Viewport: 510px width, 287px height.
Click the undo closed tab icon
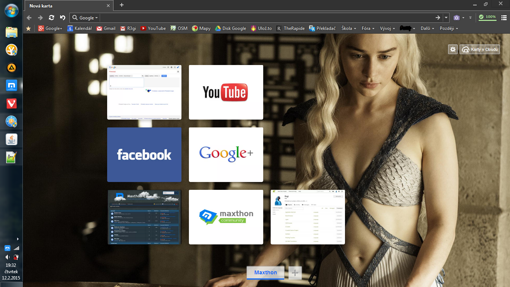[x=63, y=18]
